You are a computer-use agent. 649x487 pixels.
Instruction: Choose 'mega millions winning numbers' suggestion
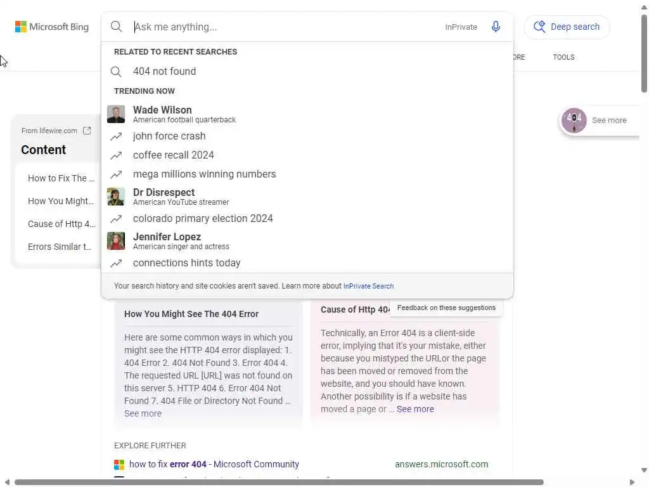point(307,174)
